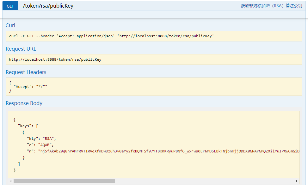
Task: Click the left scroll arrow of response body
Action: click(x=11, y=181)
